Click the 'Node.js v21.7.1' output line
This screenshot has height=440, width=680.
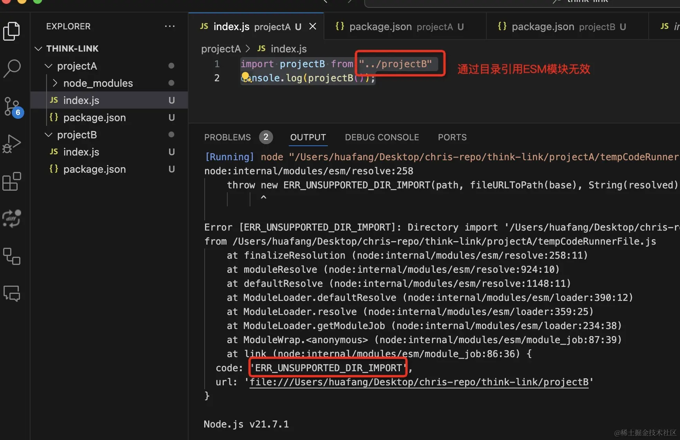[246, 424]
